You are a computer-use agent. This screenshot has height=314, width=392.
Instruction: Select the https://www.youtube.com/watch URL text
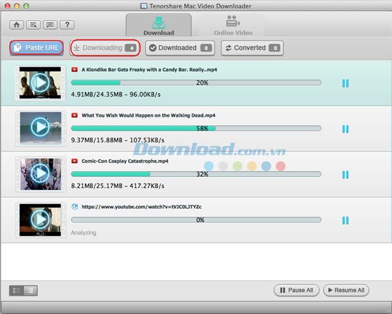coord(142,207)
